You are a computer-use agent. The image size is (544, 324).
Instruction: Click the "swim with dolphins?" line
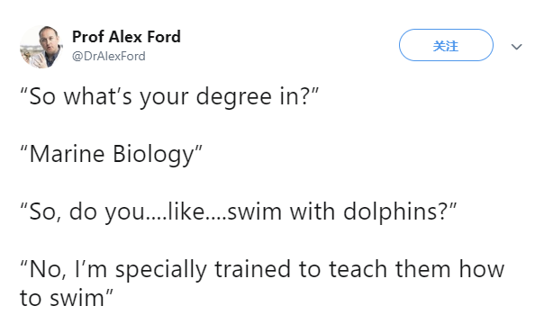tap(239, 211)
